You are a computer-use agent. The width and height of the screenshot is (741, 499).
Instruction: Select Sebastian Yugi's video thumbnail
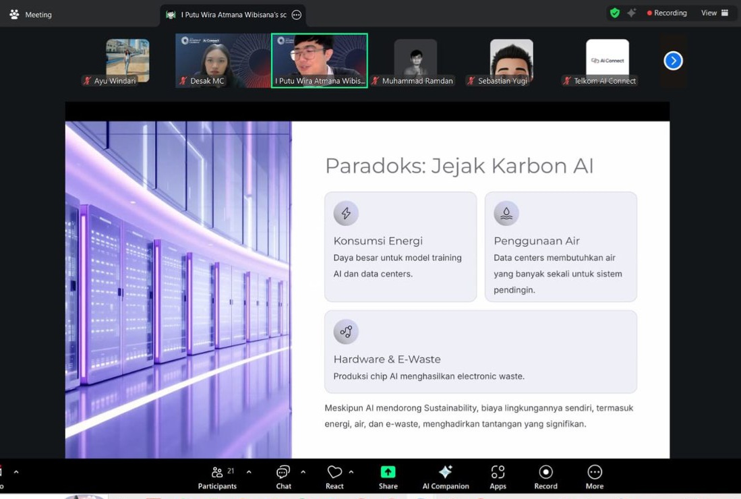tap(511, 61)
